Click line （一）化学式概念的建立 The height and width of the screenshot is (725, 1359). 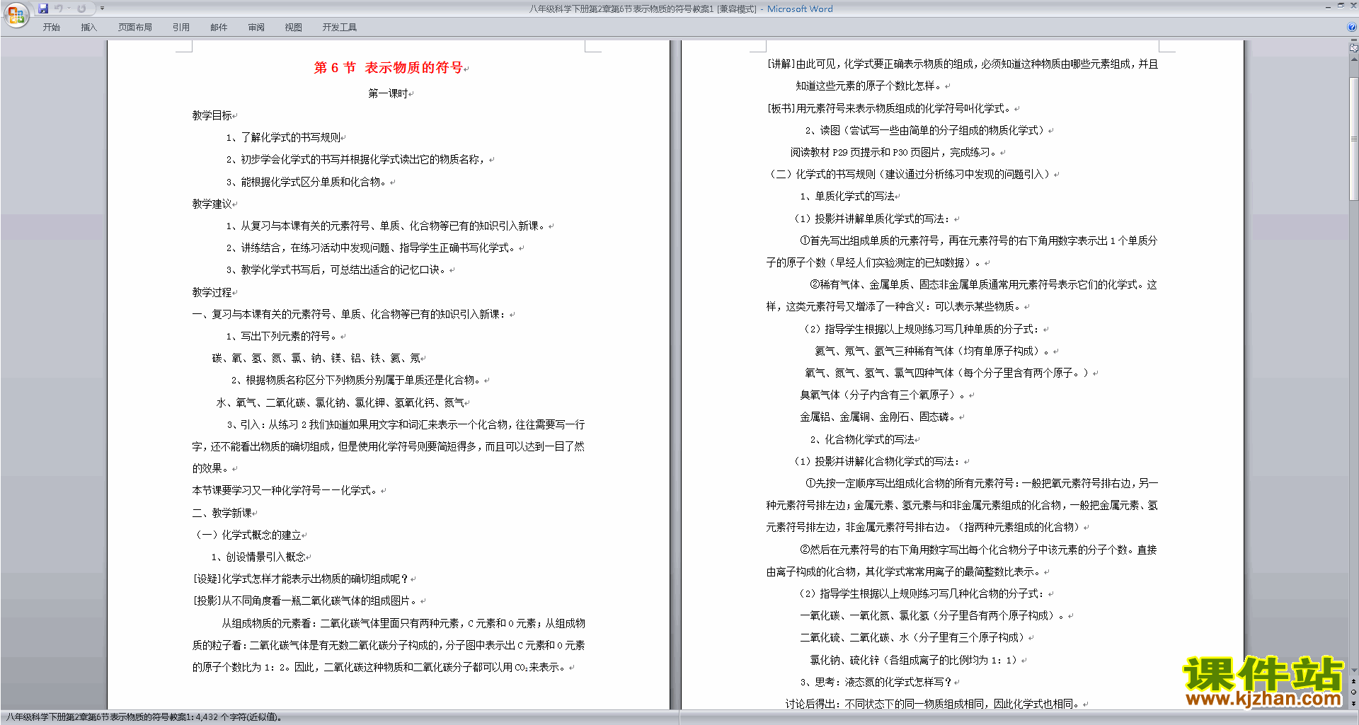pos(247,535)
